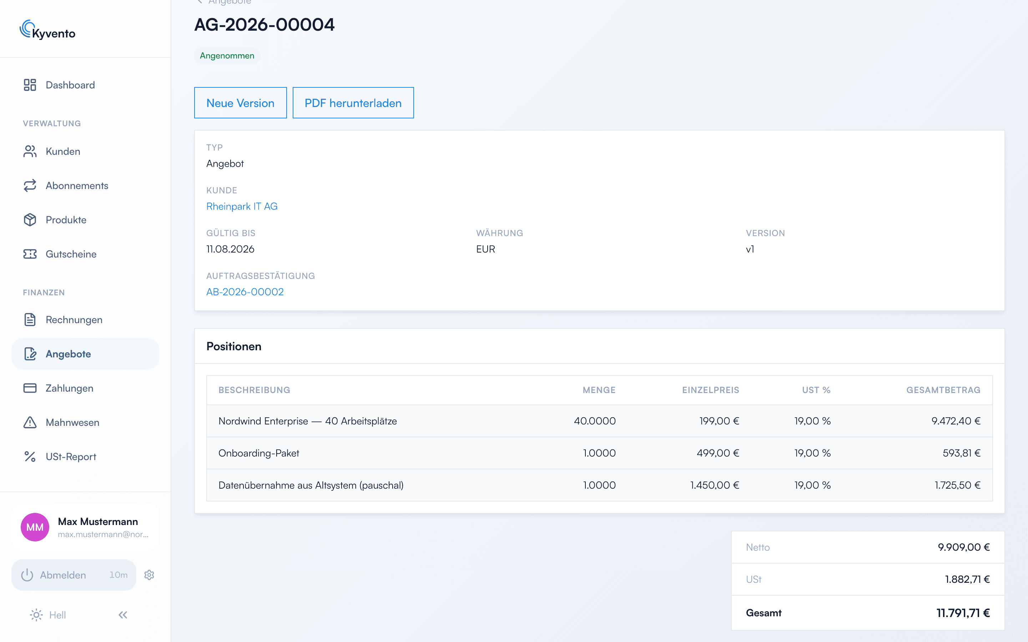Click the USt-Report percent icon
The width and height of the screenshot is (1028, 642).
[x=30, y=457]
